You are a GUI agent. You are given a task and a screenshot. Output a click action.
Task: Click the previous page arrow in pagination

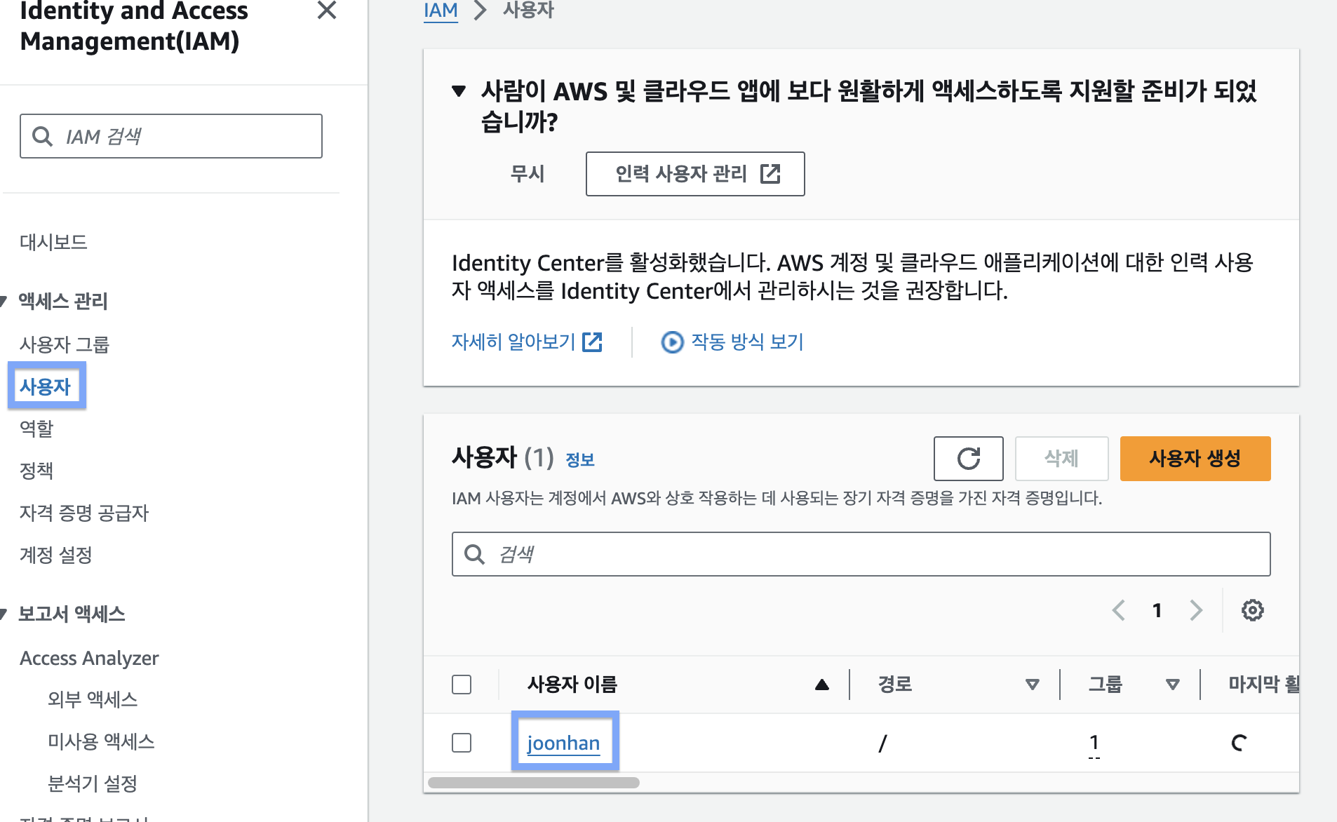pos(1119,610)
